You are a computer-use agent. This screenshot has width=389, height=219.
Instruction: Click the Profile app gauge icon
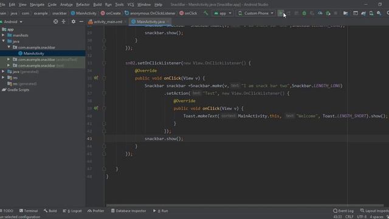pos(320,13)
